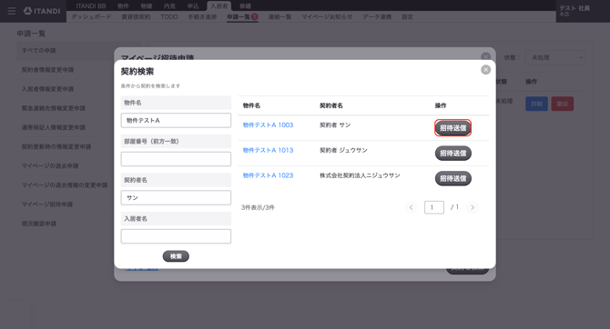
Task: Open 賃貸借契約 menu
Action: coord(136,16)
